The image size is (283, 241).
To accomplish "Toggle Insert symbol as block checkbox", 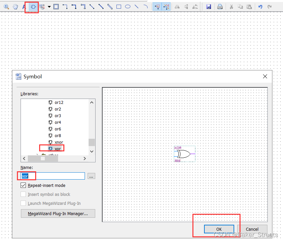I will coord(23,194).
